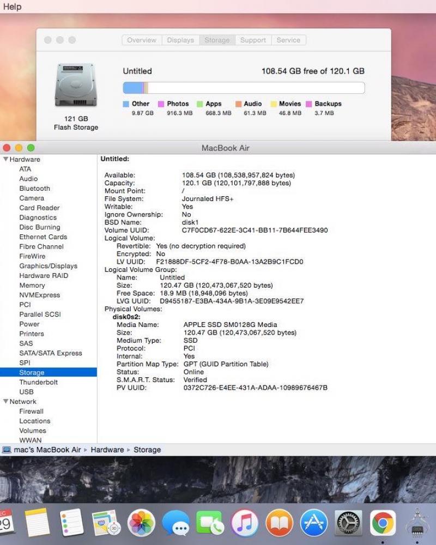Select the Storage tab in About This Mac
This screenshot has width=436, height=545.
[x=217, y=40]
